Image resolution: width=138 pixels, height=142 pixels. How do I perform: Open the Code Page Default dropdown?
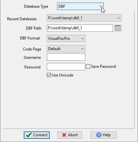click(66, 49)
